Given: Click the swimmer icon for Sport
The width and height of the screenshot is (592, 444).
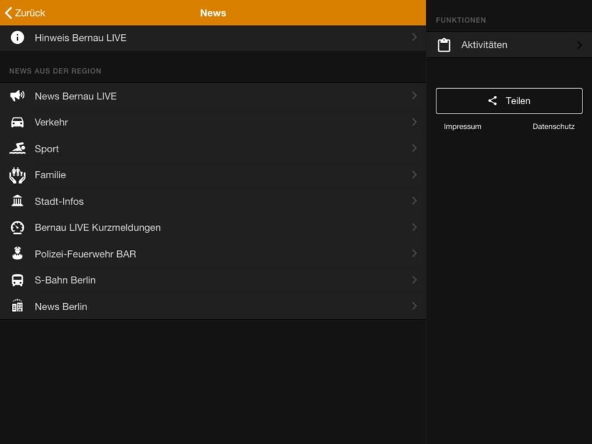Looking at the screenshot, I should [x=17, y=149].
